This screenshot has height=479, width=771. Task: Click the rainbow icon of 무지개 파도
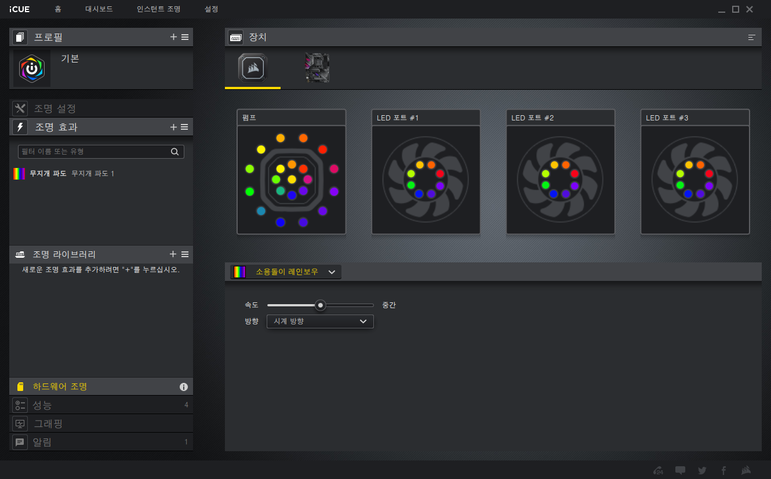coord(19,174)
